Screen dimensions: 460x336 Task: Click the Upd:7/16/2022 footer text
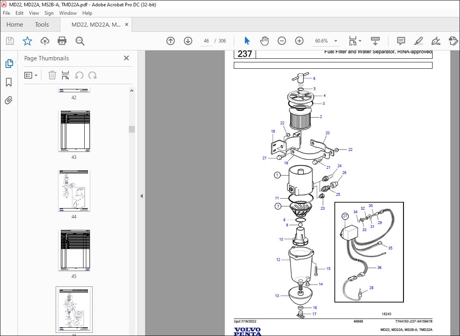pyautogui.click(x=245, y=321)
